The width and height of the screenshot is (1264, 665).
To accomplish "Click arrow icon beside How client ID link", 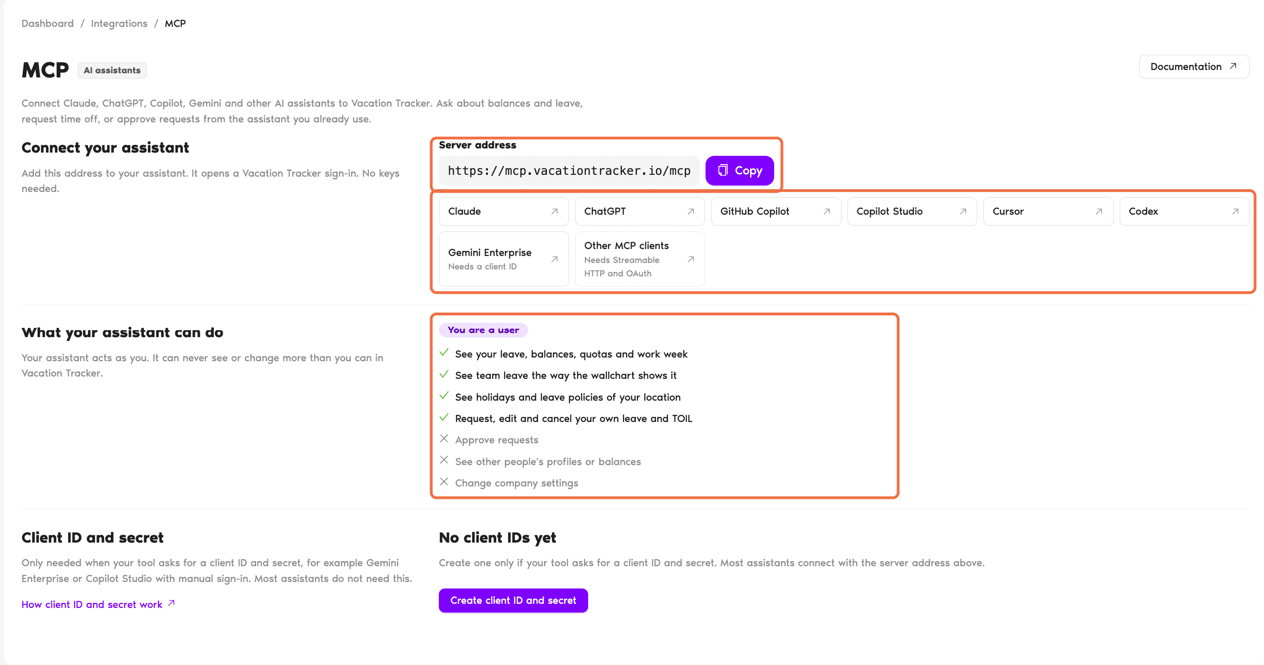I will tap(171, 603).
